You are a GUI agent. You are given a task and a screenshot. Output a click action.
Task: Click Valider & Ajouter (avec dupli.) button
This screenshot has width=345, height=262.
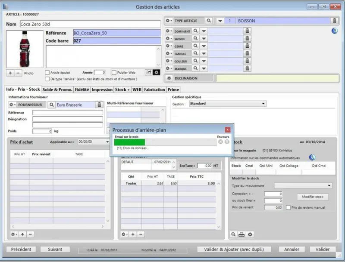pos(234,249)
